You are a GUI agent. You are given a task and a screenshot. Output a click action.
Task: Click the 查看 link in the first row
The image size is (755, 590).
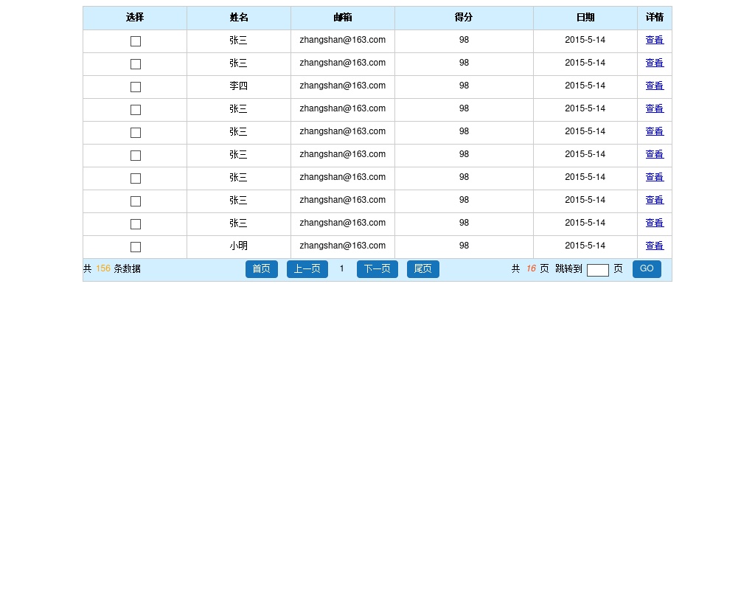tap(654, 40)
